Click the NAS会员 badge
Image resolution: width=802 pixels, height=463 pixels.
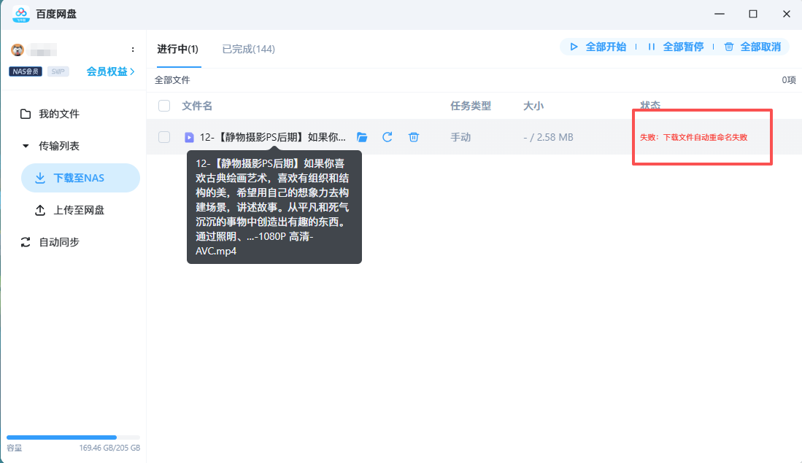point(26,71)
